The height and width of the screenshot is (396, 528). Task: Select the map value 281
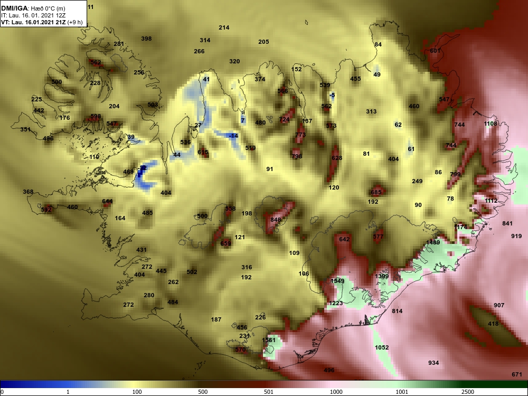(118, 44)
